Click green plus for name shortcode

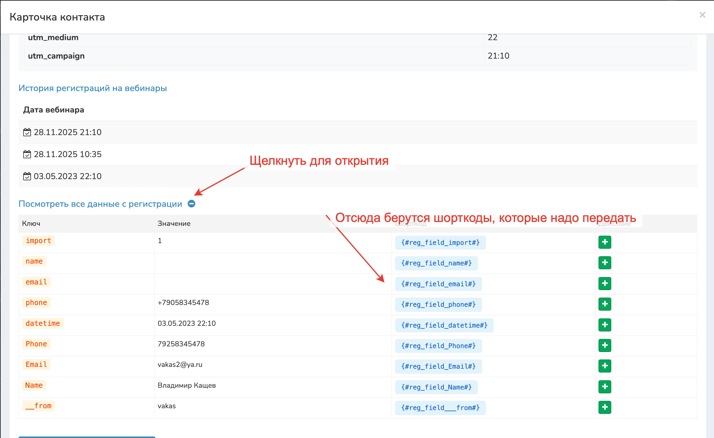click(604, 263)
